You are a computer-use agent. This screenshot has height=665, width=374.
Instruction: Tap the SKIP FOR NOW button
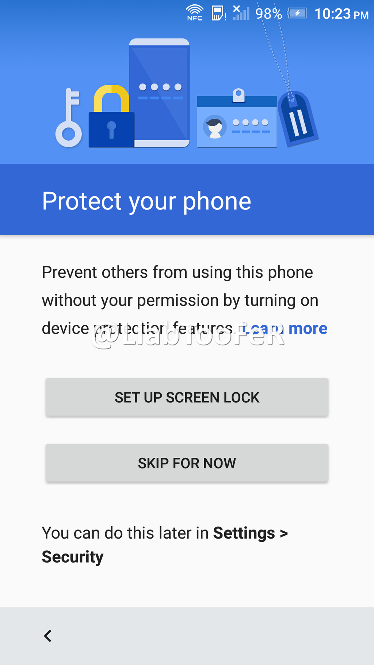[187, 463]
